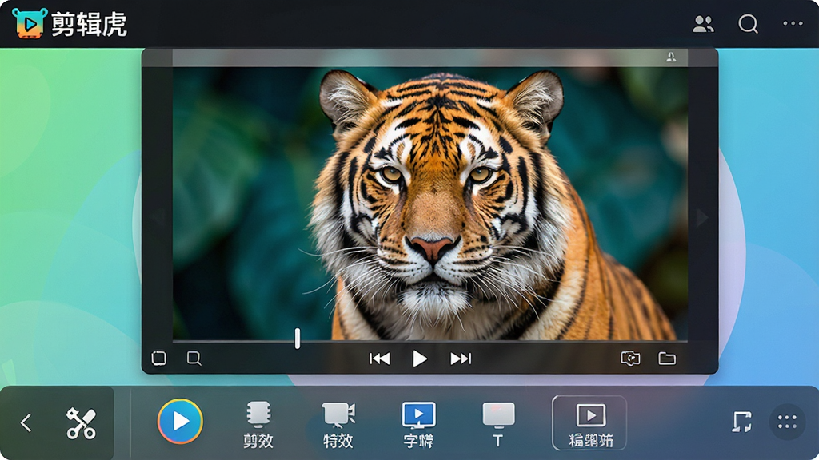Open the 字幕 subtitle tool

[418, 425]
